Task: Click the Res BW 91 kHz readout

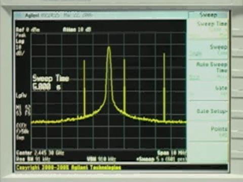Action: pyautogui.click(x=33, y=159)
